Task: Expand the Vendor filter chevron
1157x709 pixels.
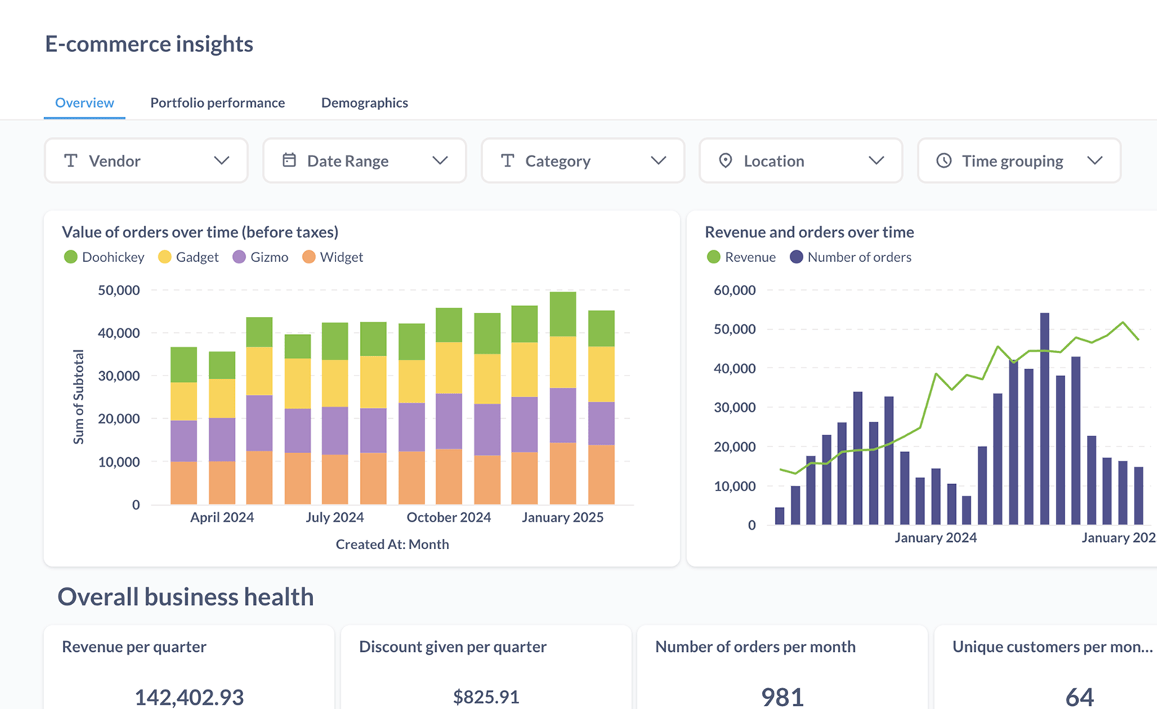Action: click(x=222, y=161)
